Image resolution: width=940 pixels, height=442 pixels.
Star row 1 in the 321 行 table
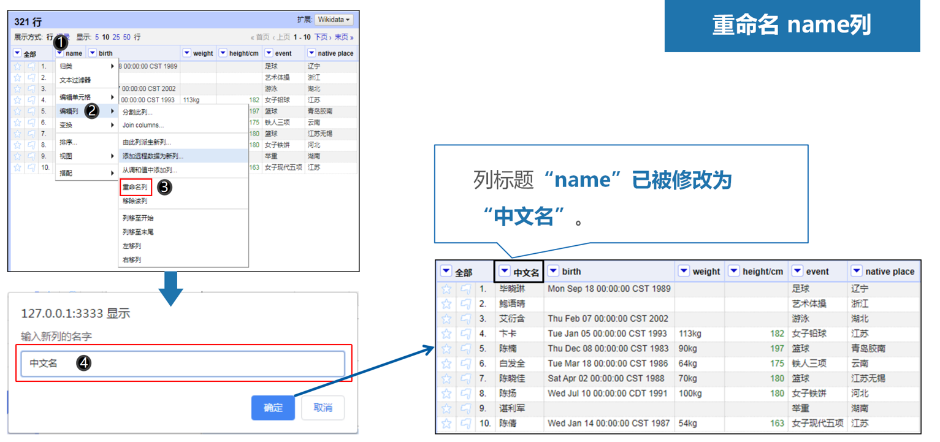click(17, 66)
